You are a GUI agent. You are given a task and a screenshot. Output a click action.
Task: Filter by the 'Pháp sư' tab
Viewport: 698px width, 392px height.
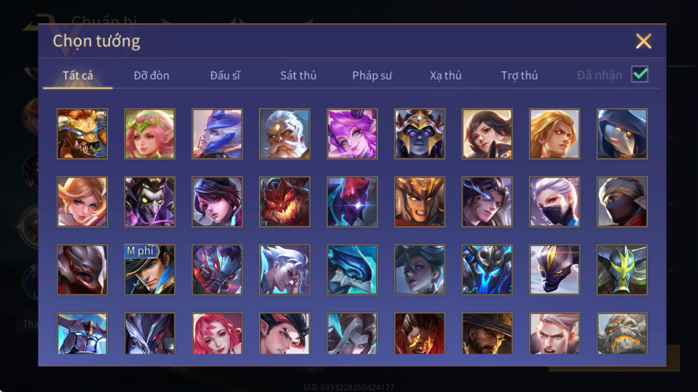click(x=372, y=75)
